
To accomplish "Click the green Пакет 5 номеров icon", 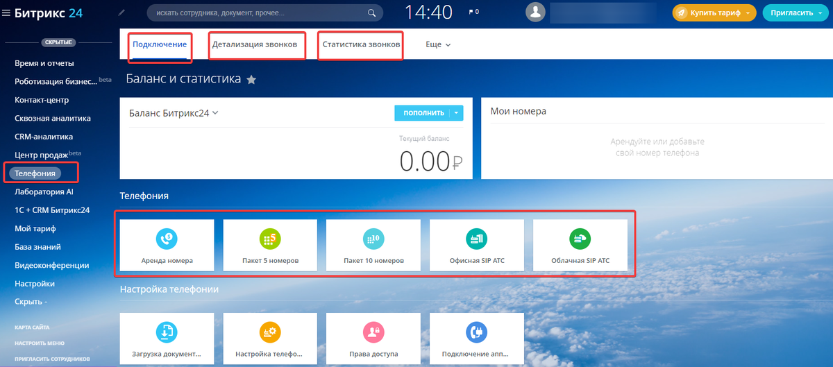I will pyautogui.click(x=270, y=238).
